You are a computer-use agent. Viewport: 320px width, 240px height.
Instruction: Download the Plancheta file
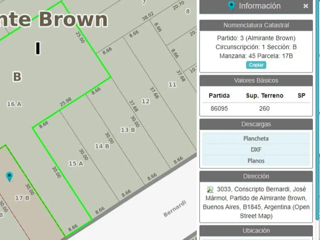tap(256, 138)
